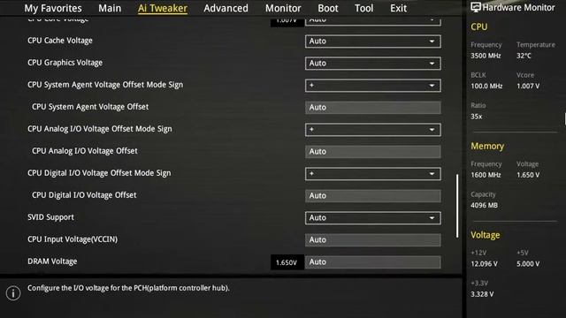
Task: Click the Hardware Monitor screen icon
Action: (x=476, y=7)
